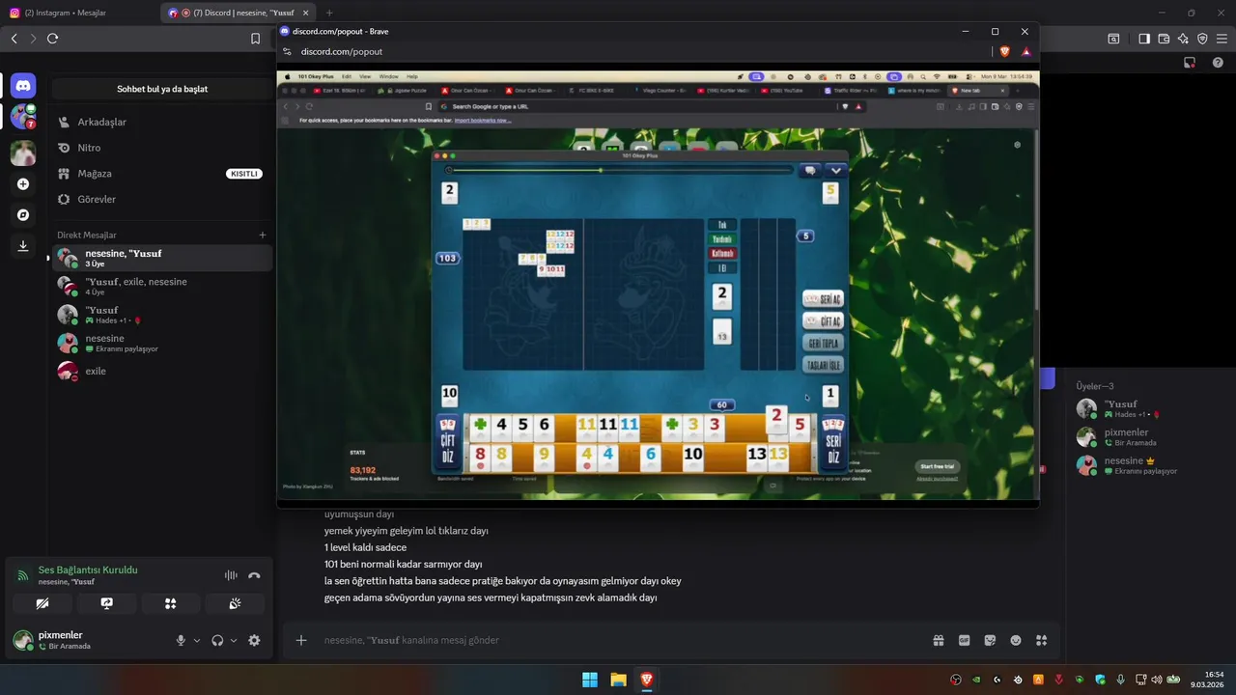Open direct message with nesesine

point(160,343)
